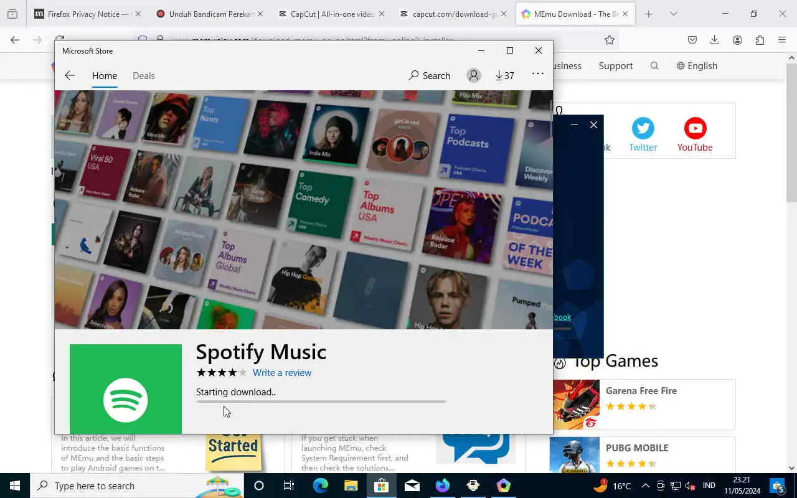Minimize the dark blue installer popup
The width and height of the screenshot is (797, 498).
pos(574,125)
